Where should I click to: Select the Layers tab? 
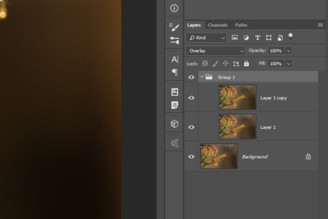pyautogui.click(x=194, y=25)
